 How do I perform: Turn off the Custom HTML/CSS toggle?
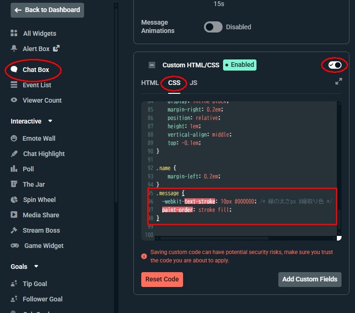click(335, 65)
